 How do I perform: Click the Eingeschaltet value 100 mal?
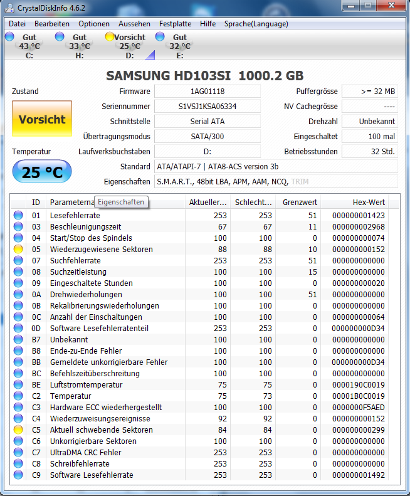369,136
